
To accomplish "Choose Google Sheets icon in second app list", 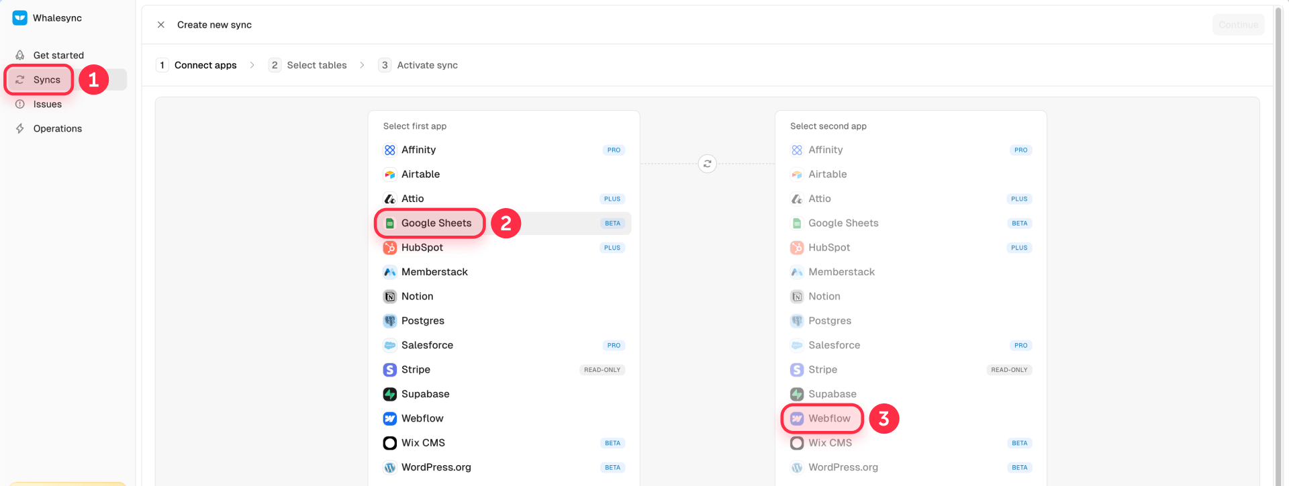I will [x=797, y=223].
